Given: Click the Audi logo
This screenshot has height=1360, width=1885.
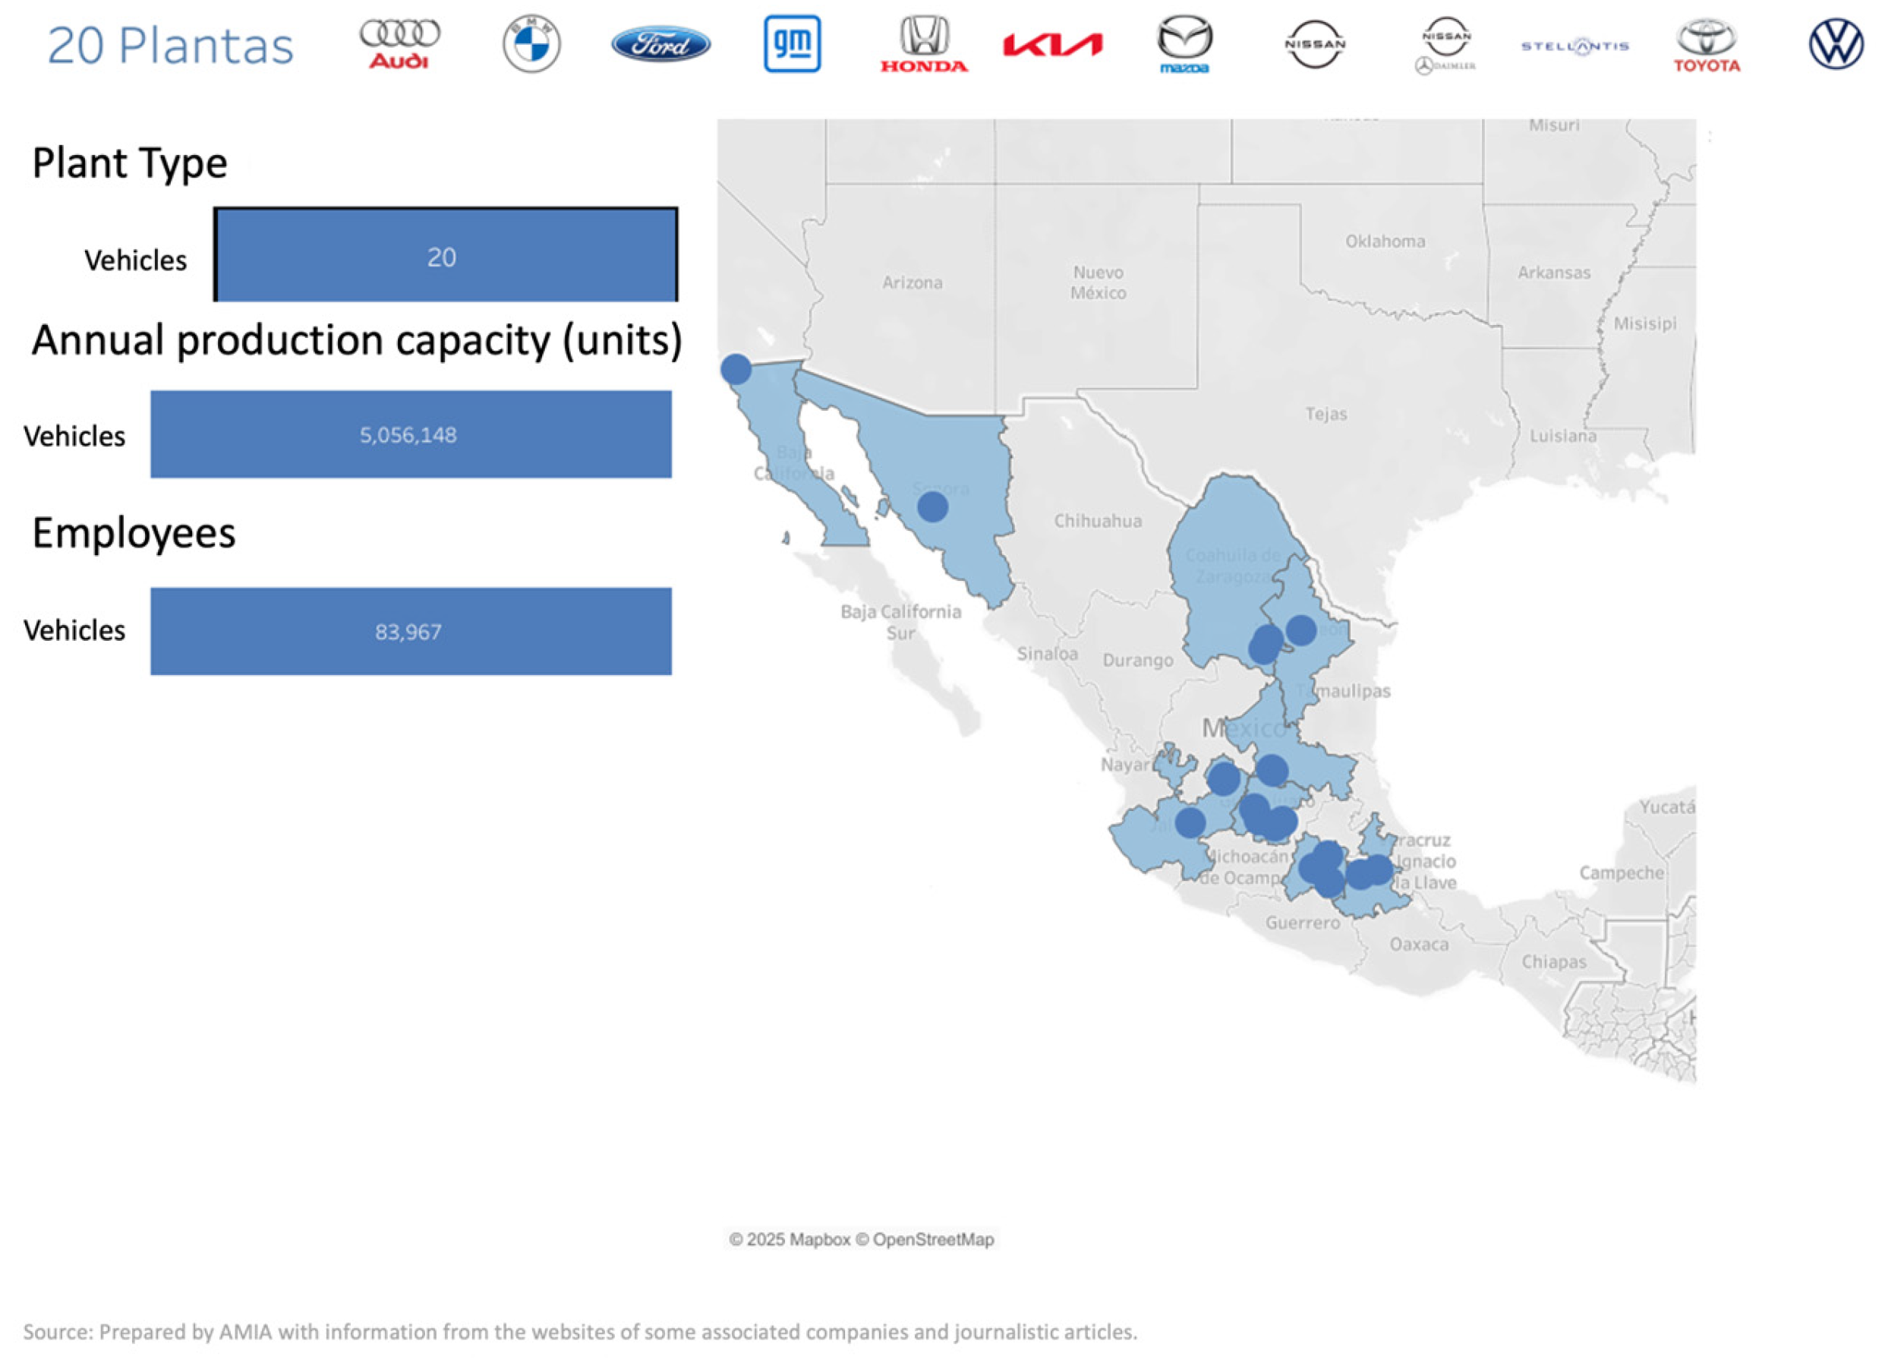Looking at the screenshot, I should 400,44.
